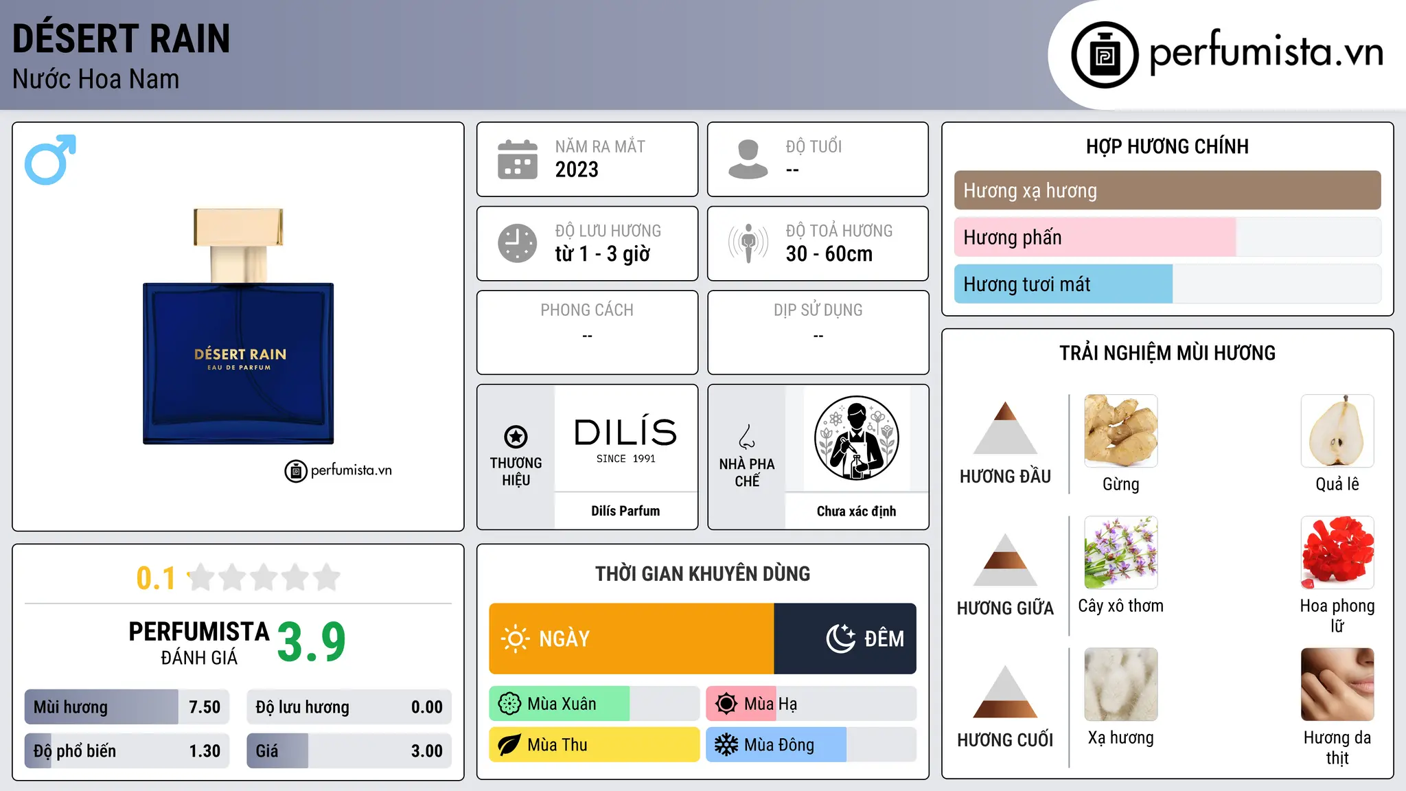Screen dimensions: 1406x791
Task: Click the leaf icon for Mùa Thu
Action: 509,745
